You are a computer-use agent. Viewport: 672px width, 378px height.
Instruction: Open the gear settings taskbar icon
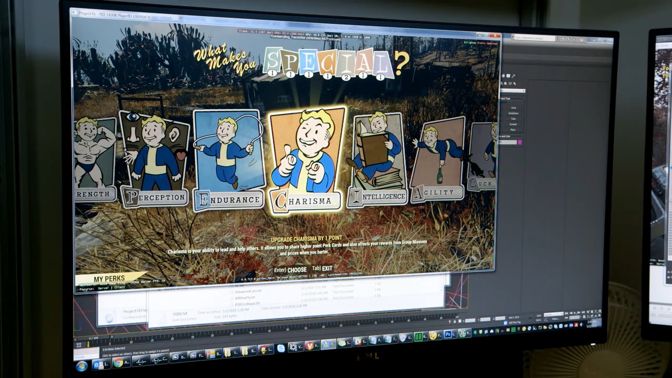tap(296, 347)
